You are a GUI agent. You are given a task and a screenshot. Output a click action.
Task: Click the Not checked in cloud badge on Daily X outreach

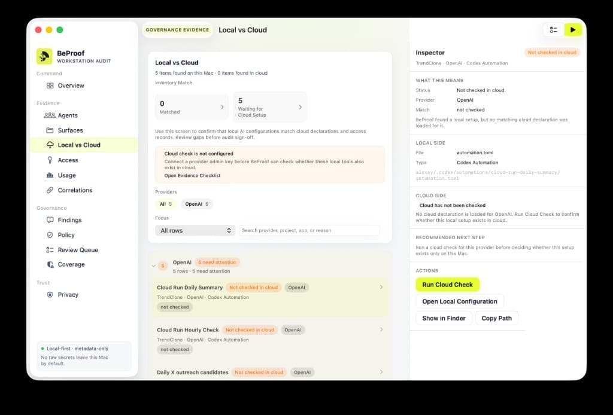click(x=259, y=373)
